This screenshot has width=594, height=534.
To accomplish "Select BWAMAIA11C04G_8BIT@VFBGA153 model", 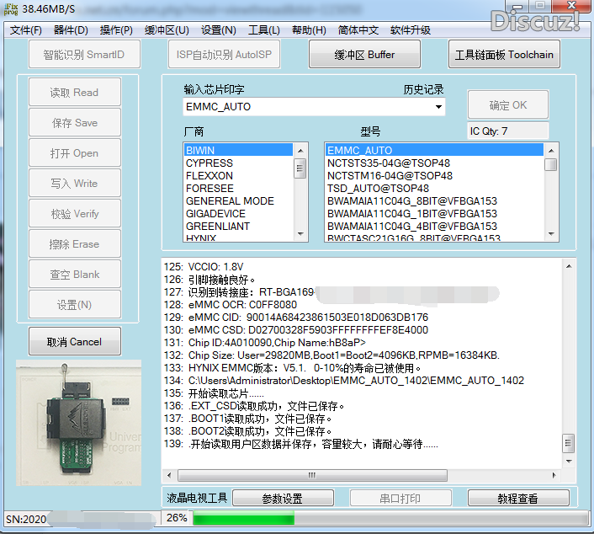I will coord(434,200).
